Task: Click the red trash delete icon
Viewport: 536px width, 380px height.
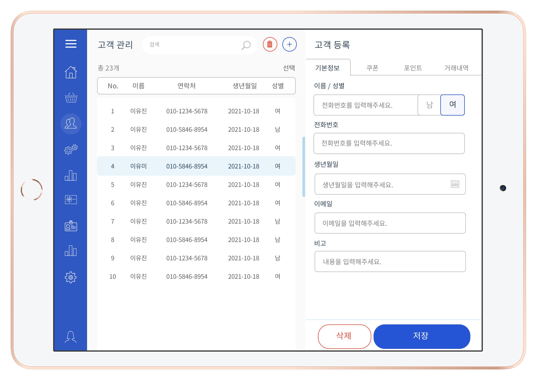Action: [270, 44]
